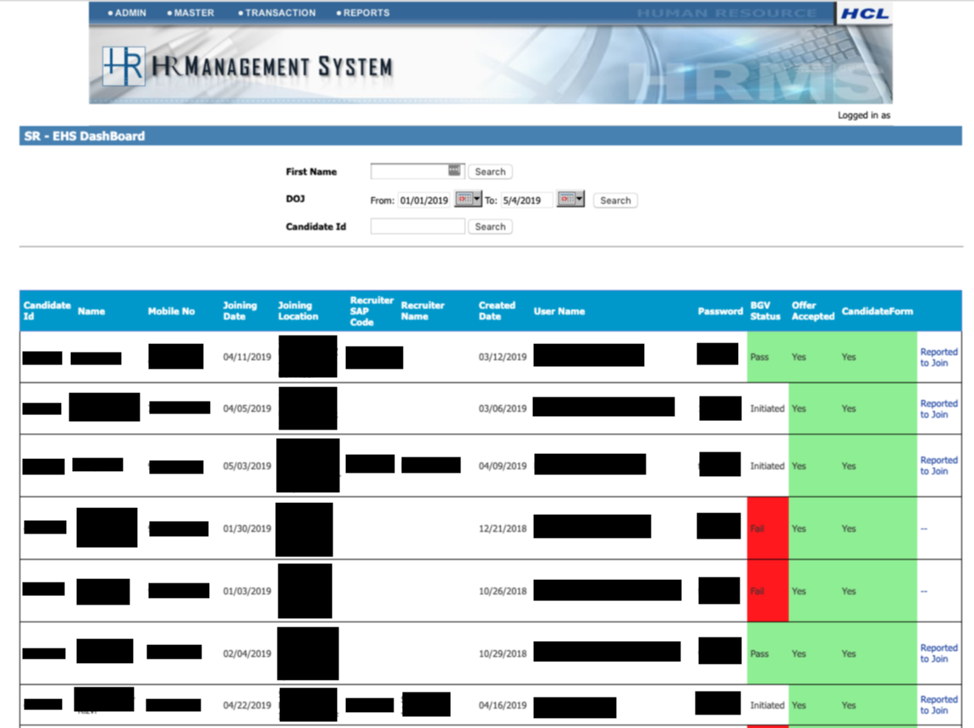Click Reported to Join for 02/04/2019 row
The height and width of the screenshot is (728, 974).
click(x=938, y=654)
